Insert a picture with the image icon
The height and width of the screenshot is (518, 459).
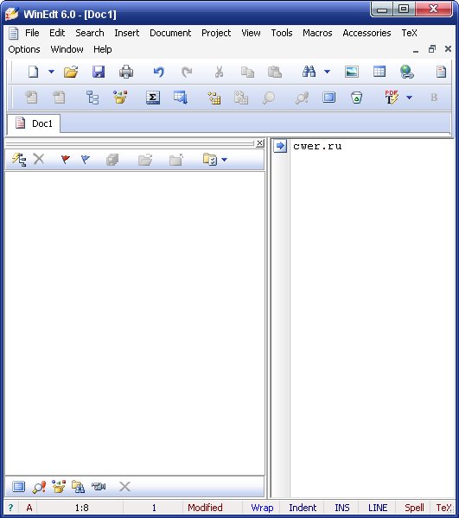(x=352, y=72)
